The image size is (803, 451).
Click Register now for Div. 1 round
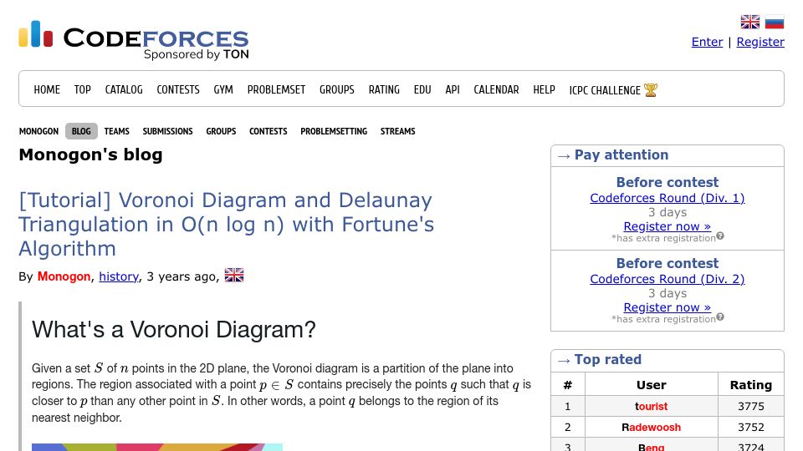point(667,226)
